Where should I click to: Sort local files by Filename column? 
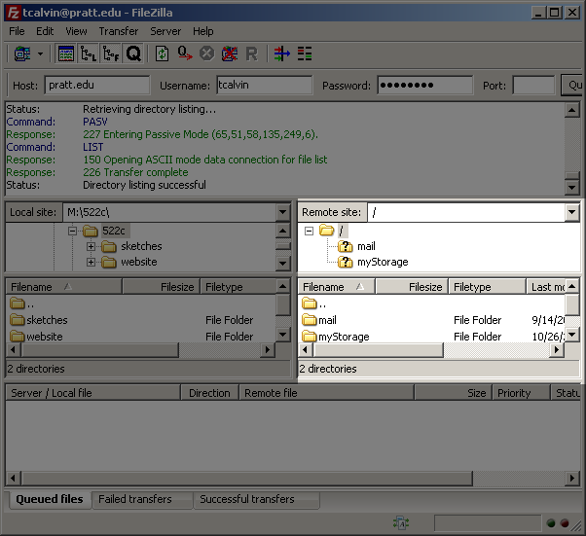point(64,287)
